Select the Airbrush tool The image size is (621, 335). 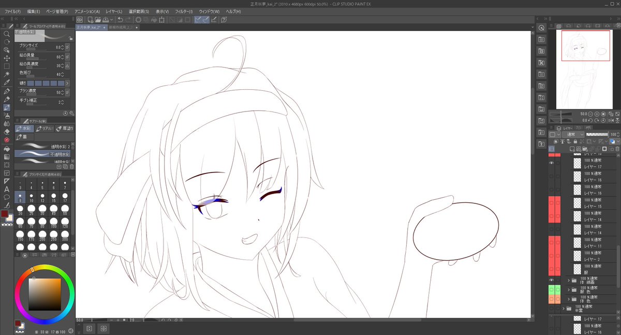tap(7, 116)
